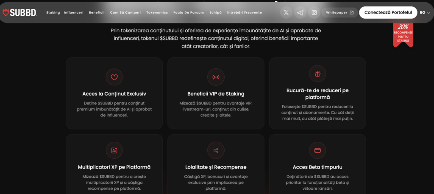Open the X (Twitter) social icon

286,12
